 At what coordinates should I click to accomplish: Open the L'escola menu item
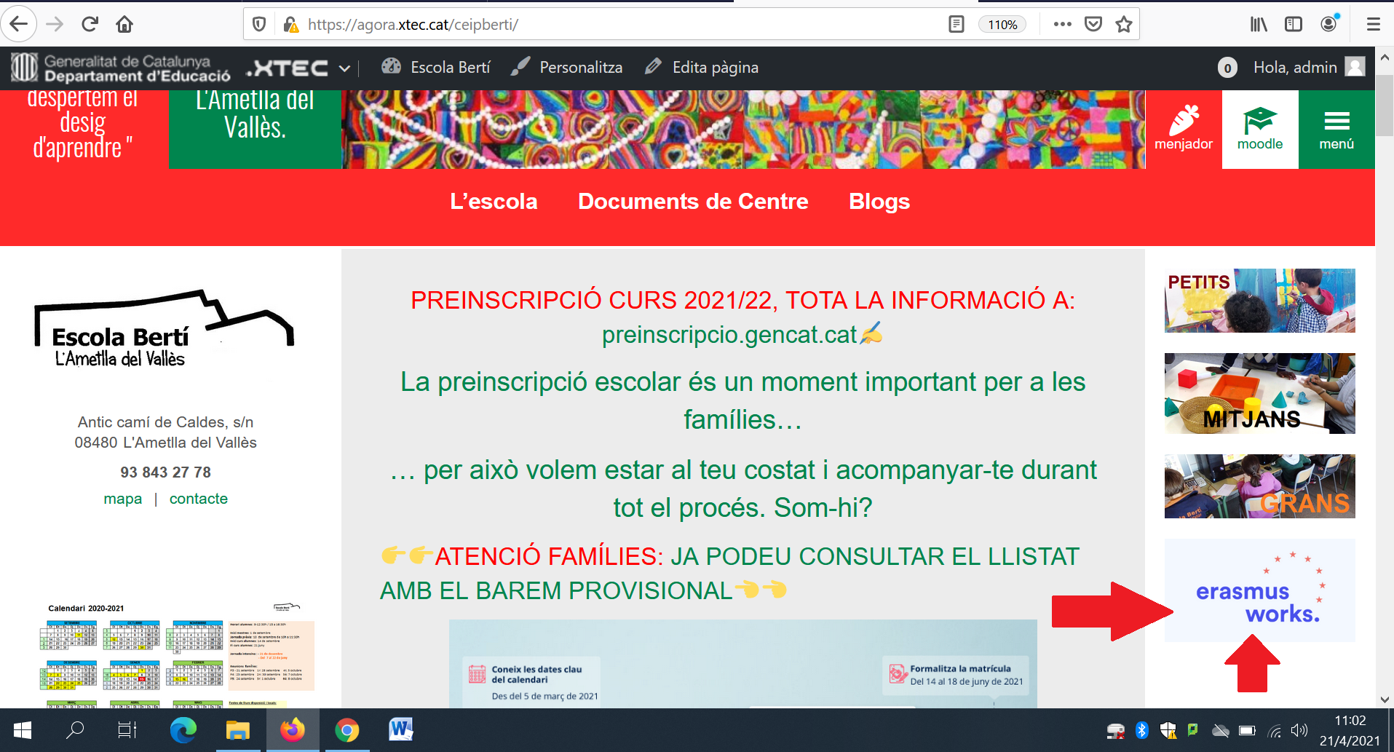point(494,202)
